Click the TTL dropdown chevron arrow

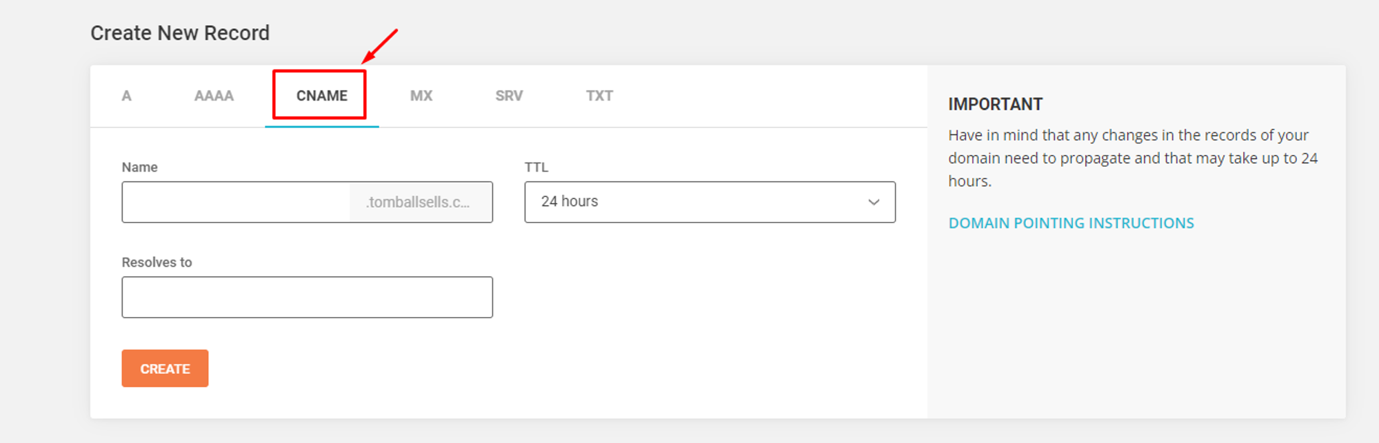coord(874,202)
